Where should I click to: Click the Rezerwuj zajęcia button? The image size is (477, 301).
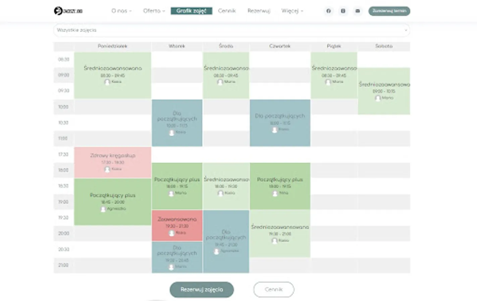click(202, 290)
